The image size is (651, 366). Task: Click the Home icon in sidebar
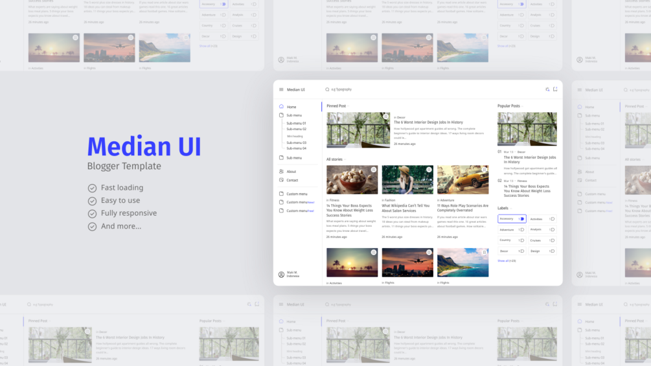[282, 107]
